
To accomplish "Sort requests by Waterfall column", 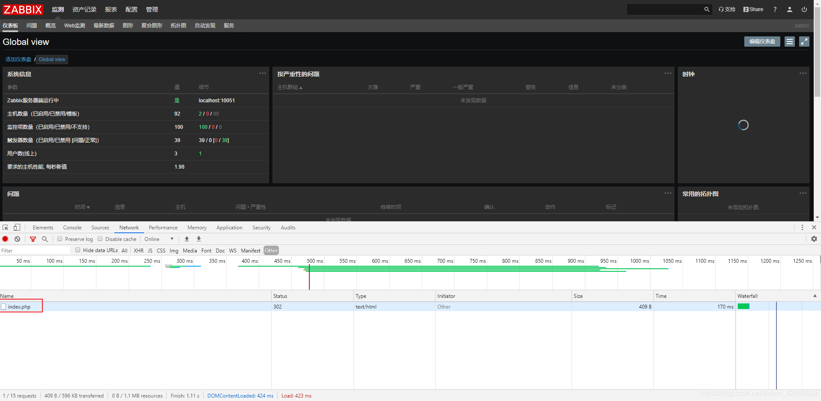I will 778,296.
